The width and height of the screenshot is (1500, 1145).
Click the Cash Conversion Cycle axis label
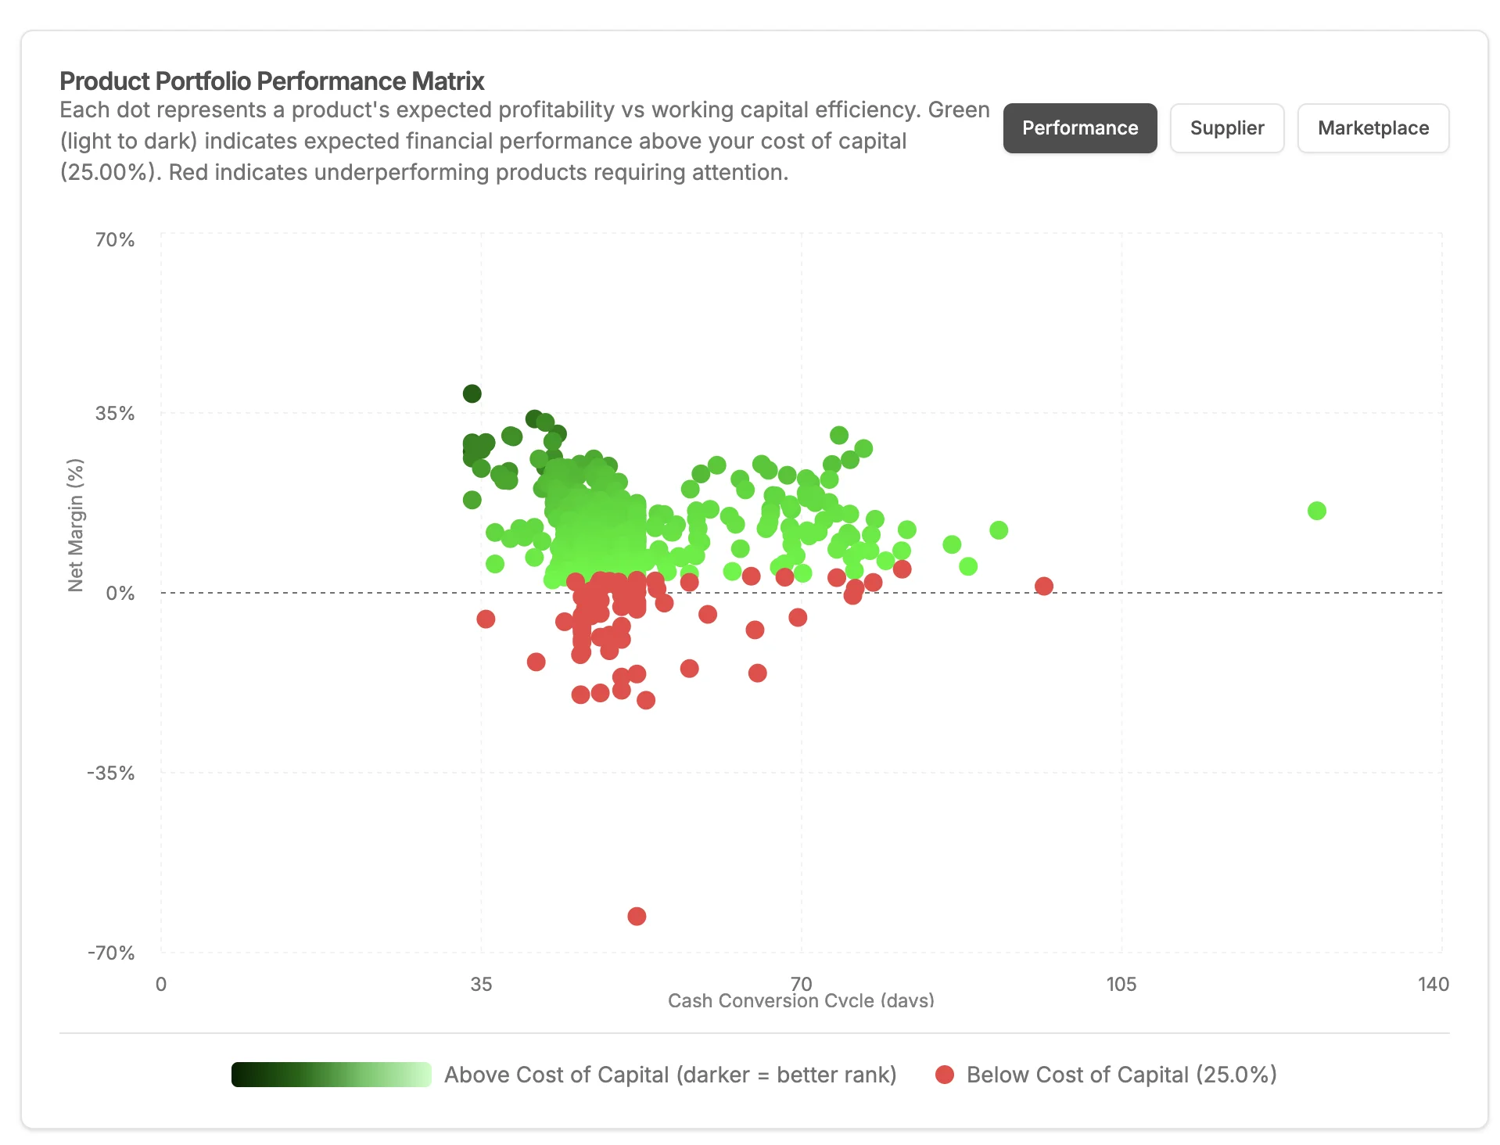[801, 1000]
